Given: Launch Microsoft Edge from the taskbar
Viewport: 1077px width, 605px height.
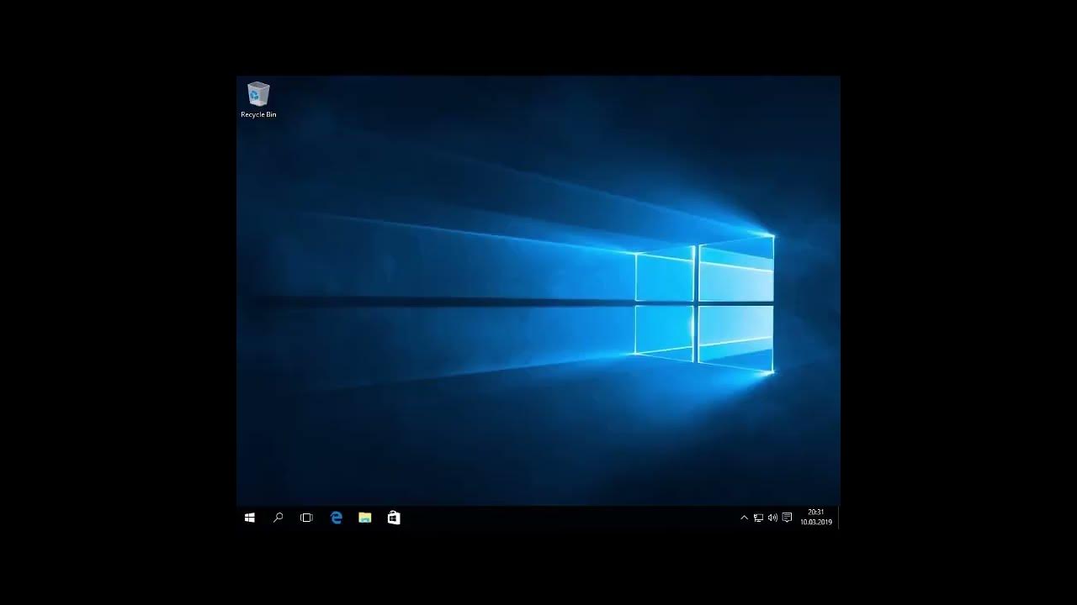Looking at the screenshot, I should pyautogui.click(x=336, y=518).
